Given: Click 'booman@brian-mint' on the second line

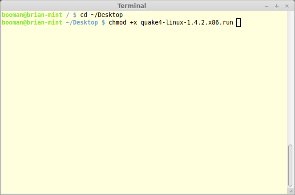Looking at the screenshot, I should click(x=32, y=22).
